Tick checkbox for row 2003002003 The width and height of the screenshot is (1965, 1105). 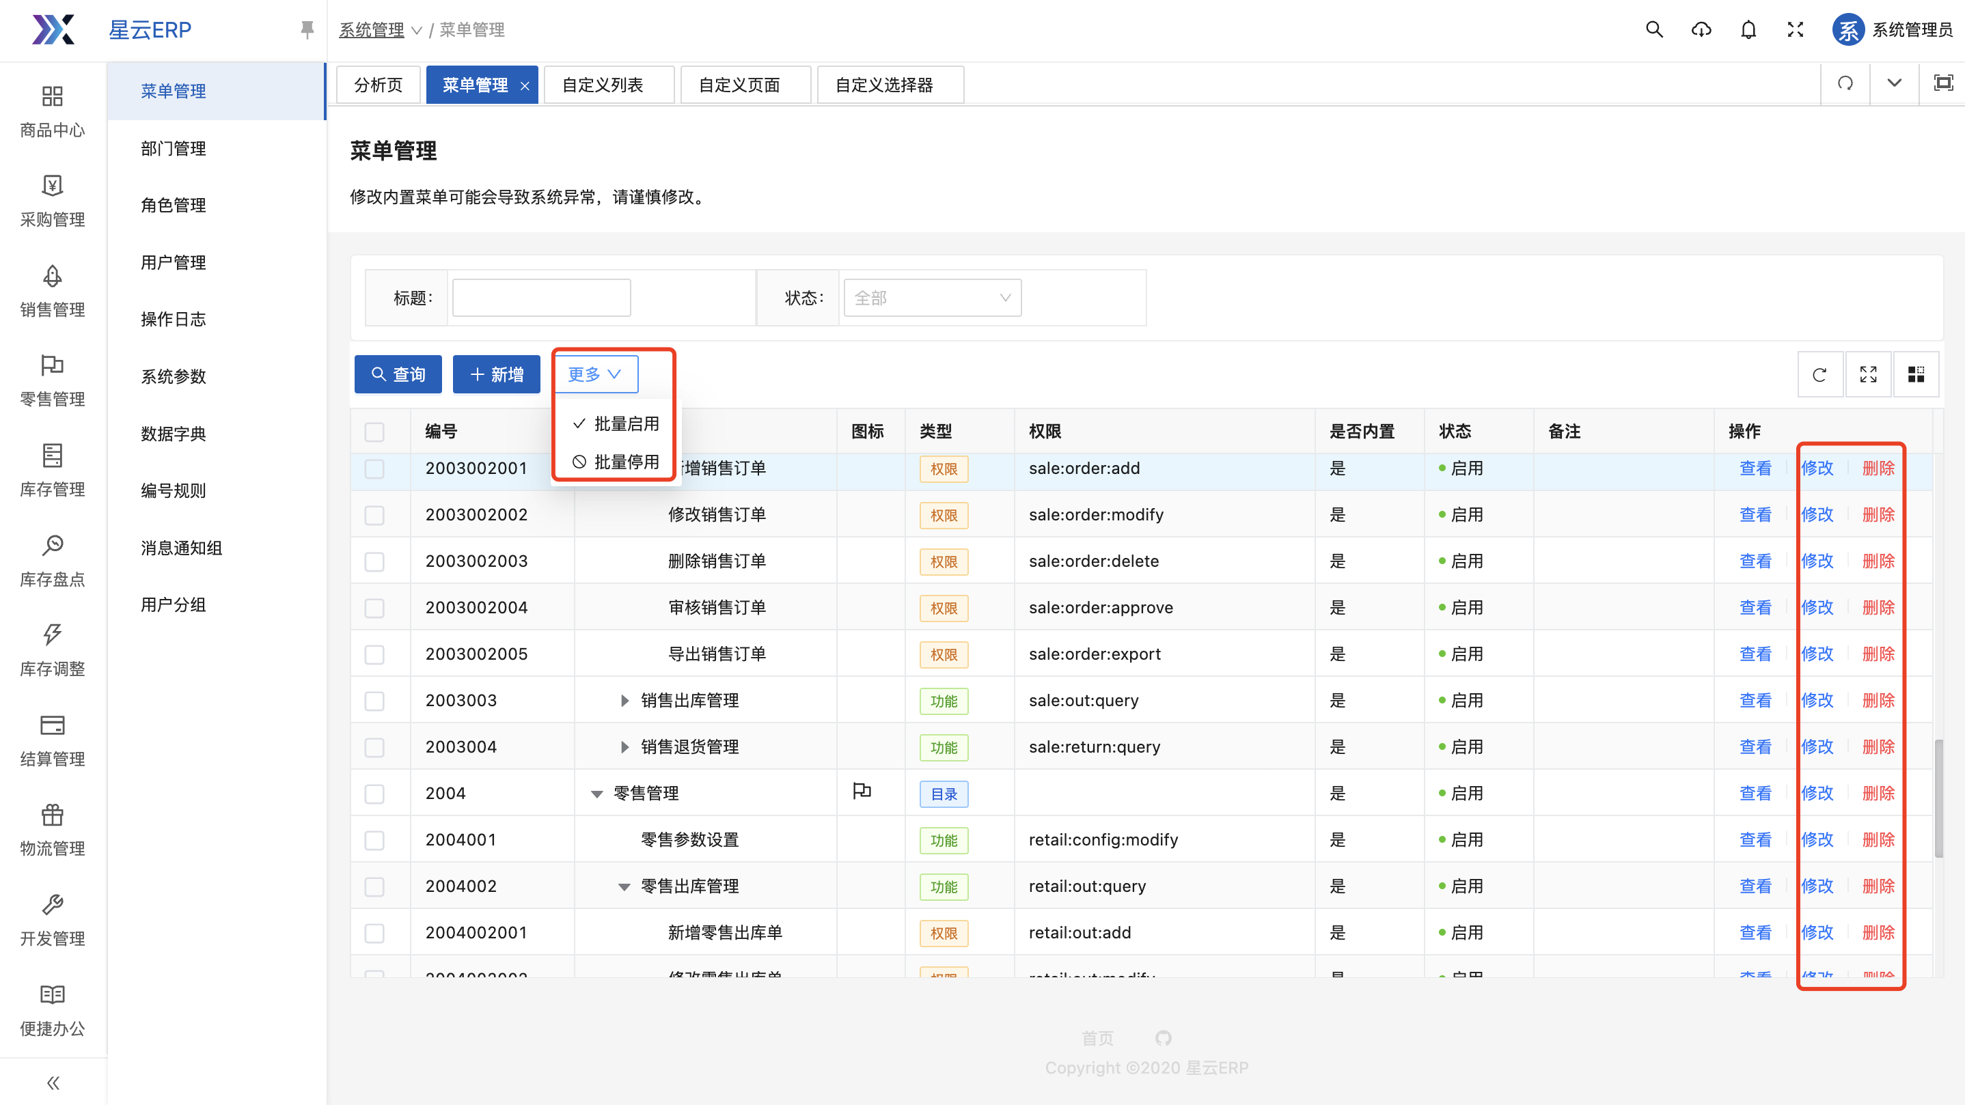pyautogui.click(x=374, y=561)
